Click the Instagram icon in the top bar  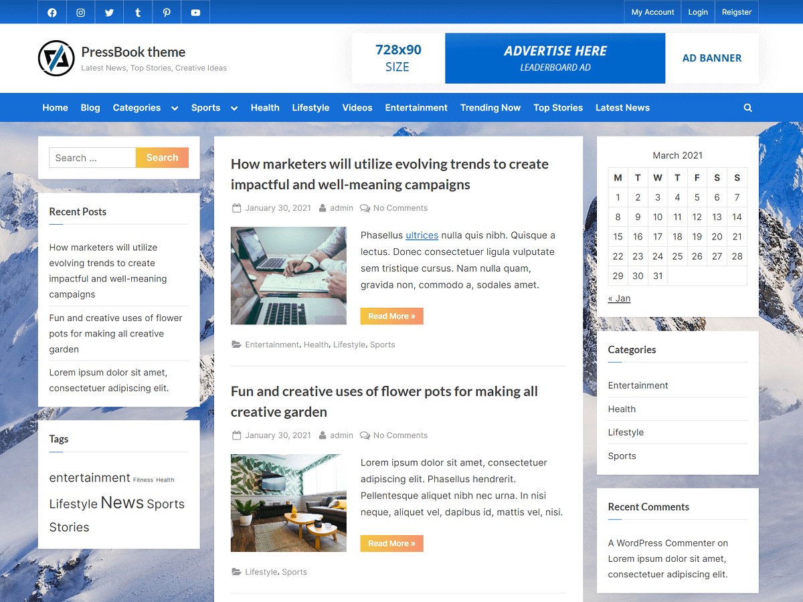[x=80, y=11]
